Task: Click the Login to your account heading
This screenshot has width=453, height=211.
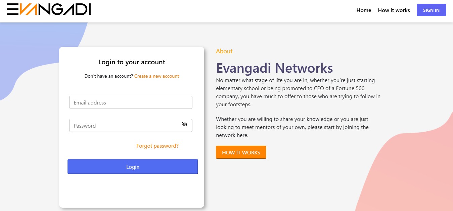Action: pyautogui.click(x=132, y=62)
